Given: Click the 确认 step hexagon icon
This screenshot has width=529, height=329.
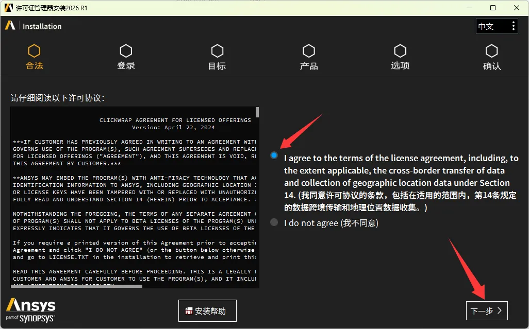Looking at the screenshot, I should coord(491,51).
